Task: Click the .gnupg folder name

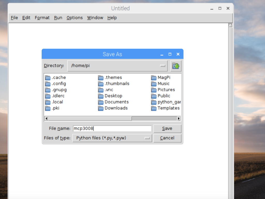Action: click(59, 90)
